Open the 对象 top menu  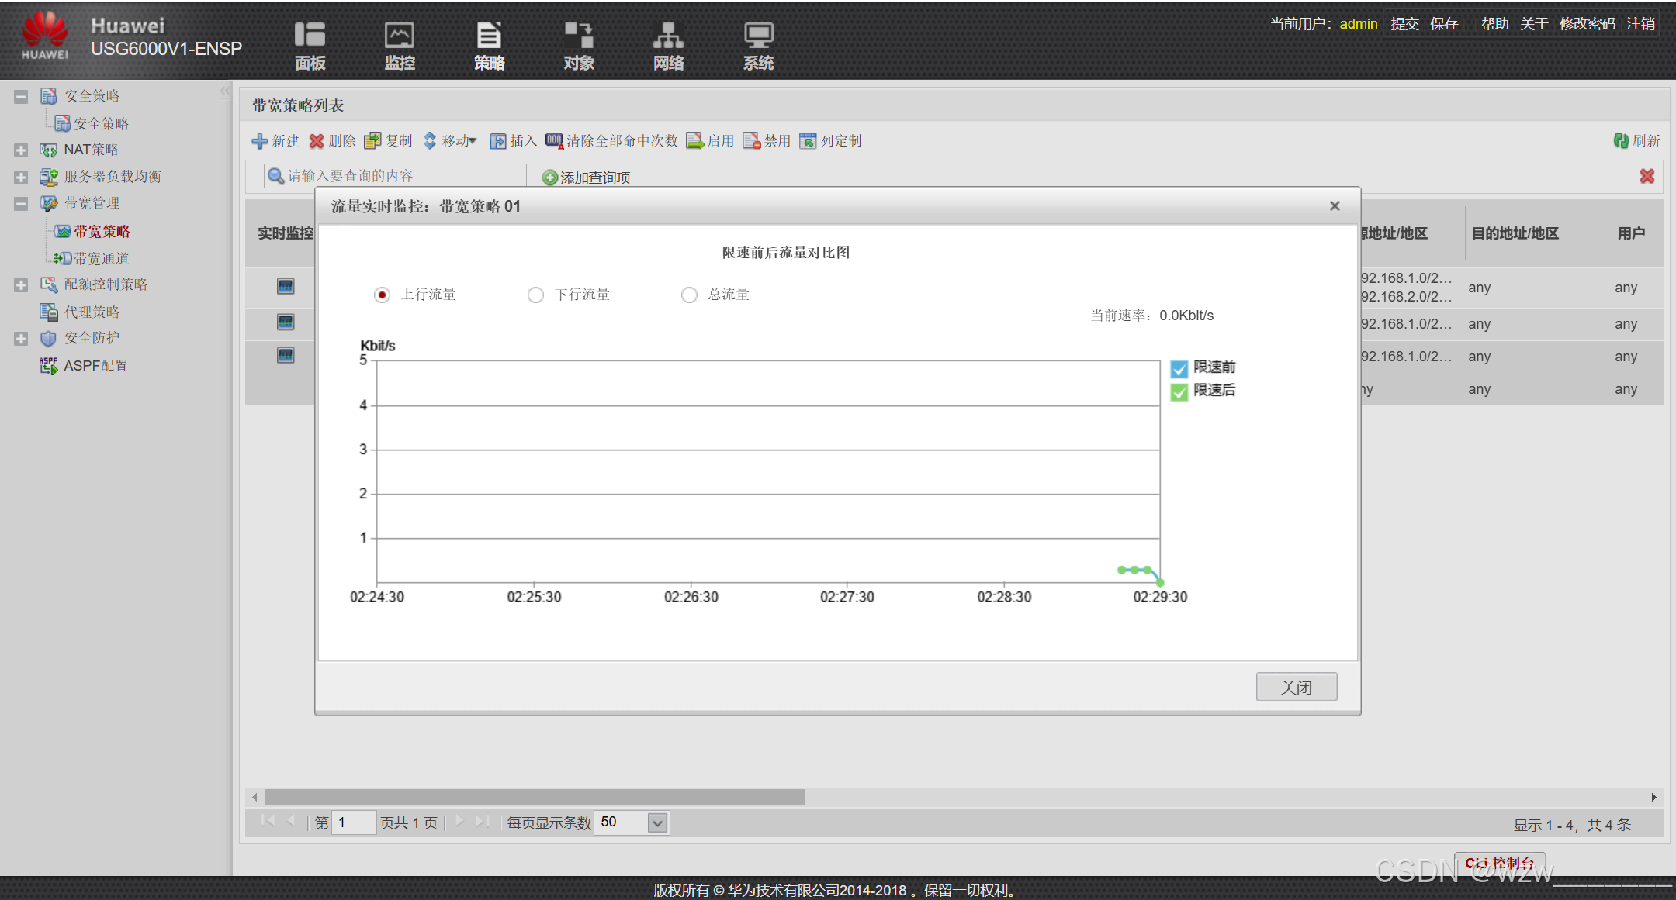click(x=579, y=47)
